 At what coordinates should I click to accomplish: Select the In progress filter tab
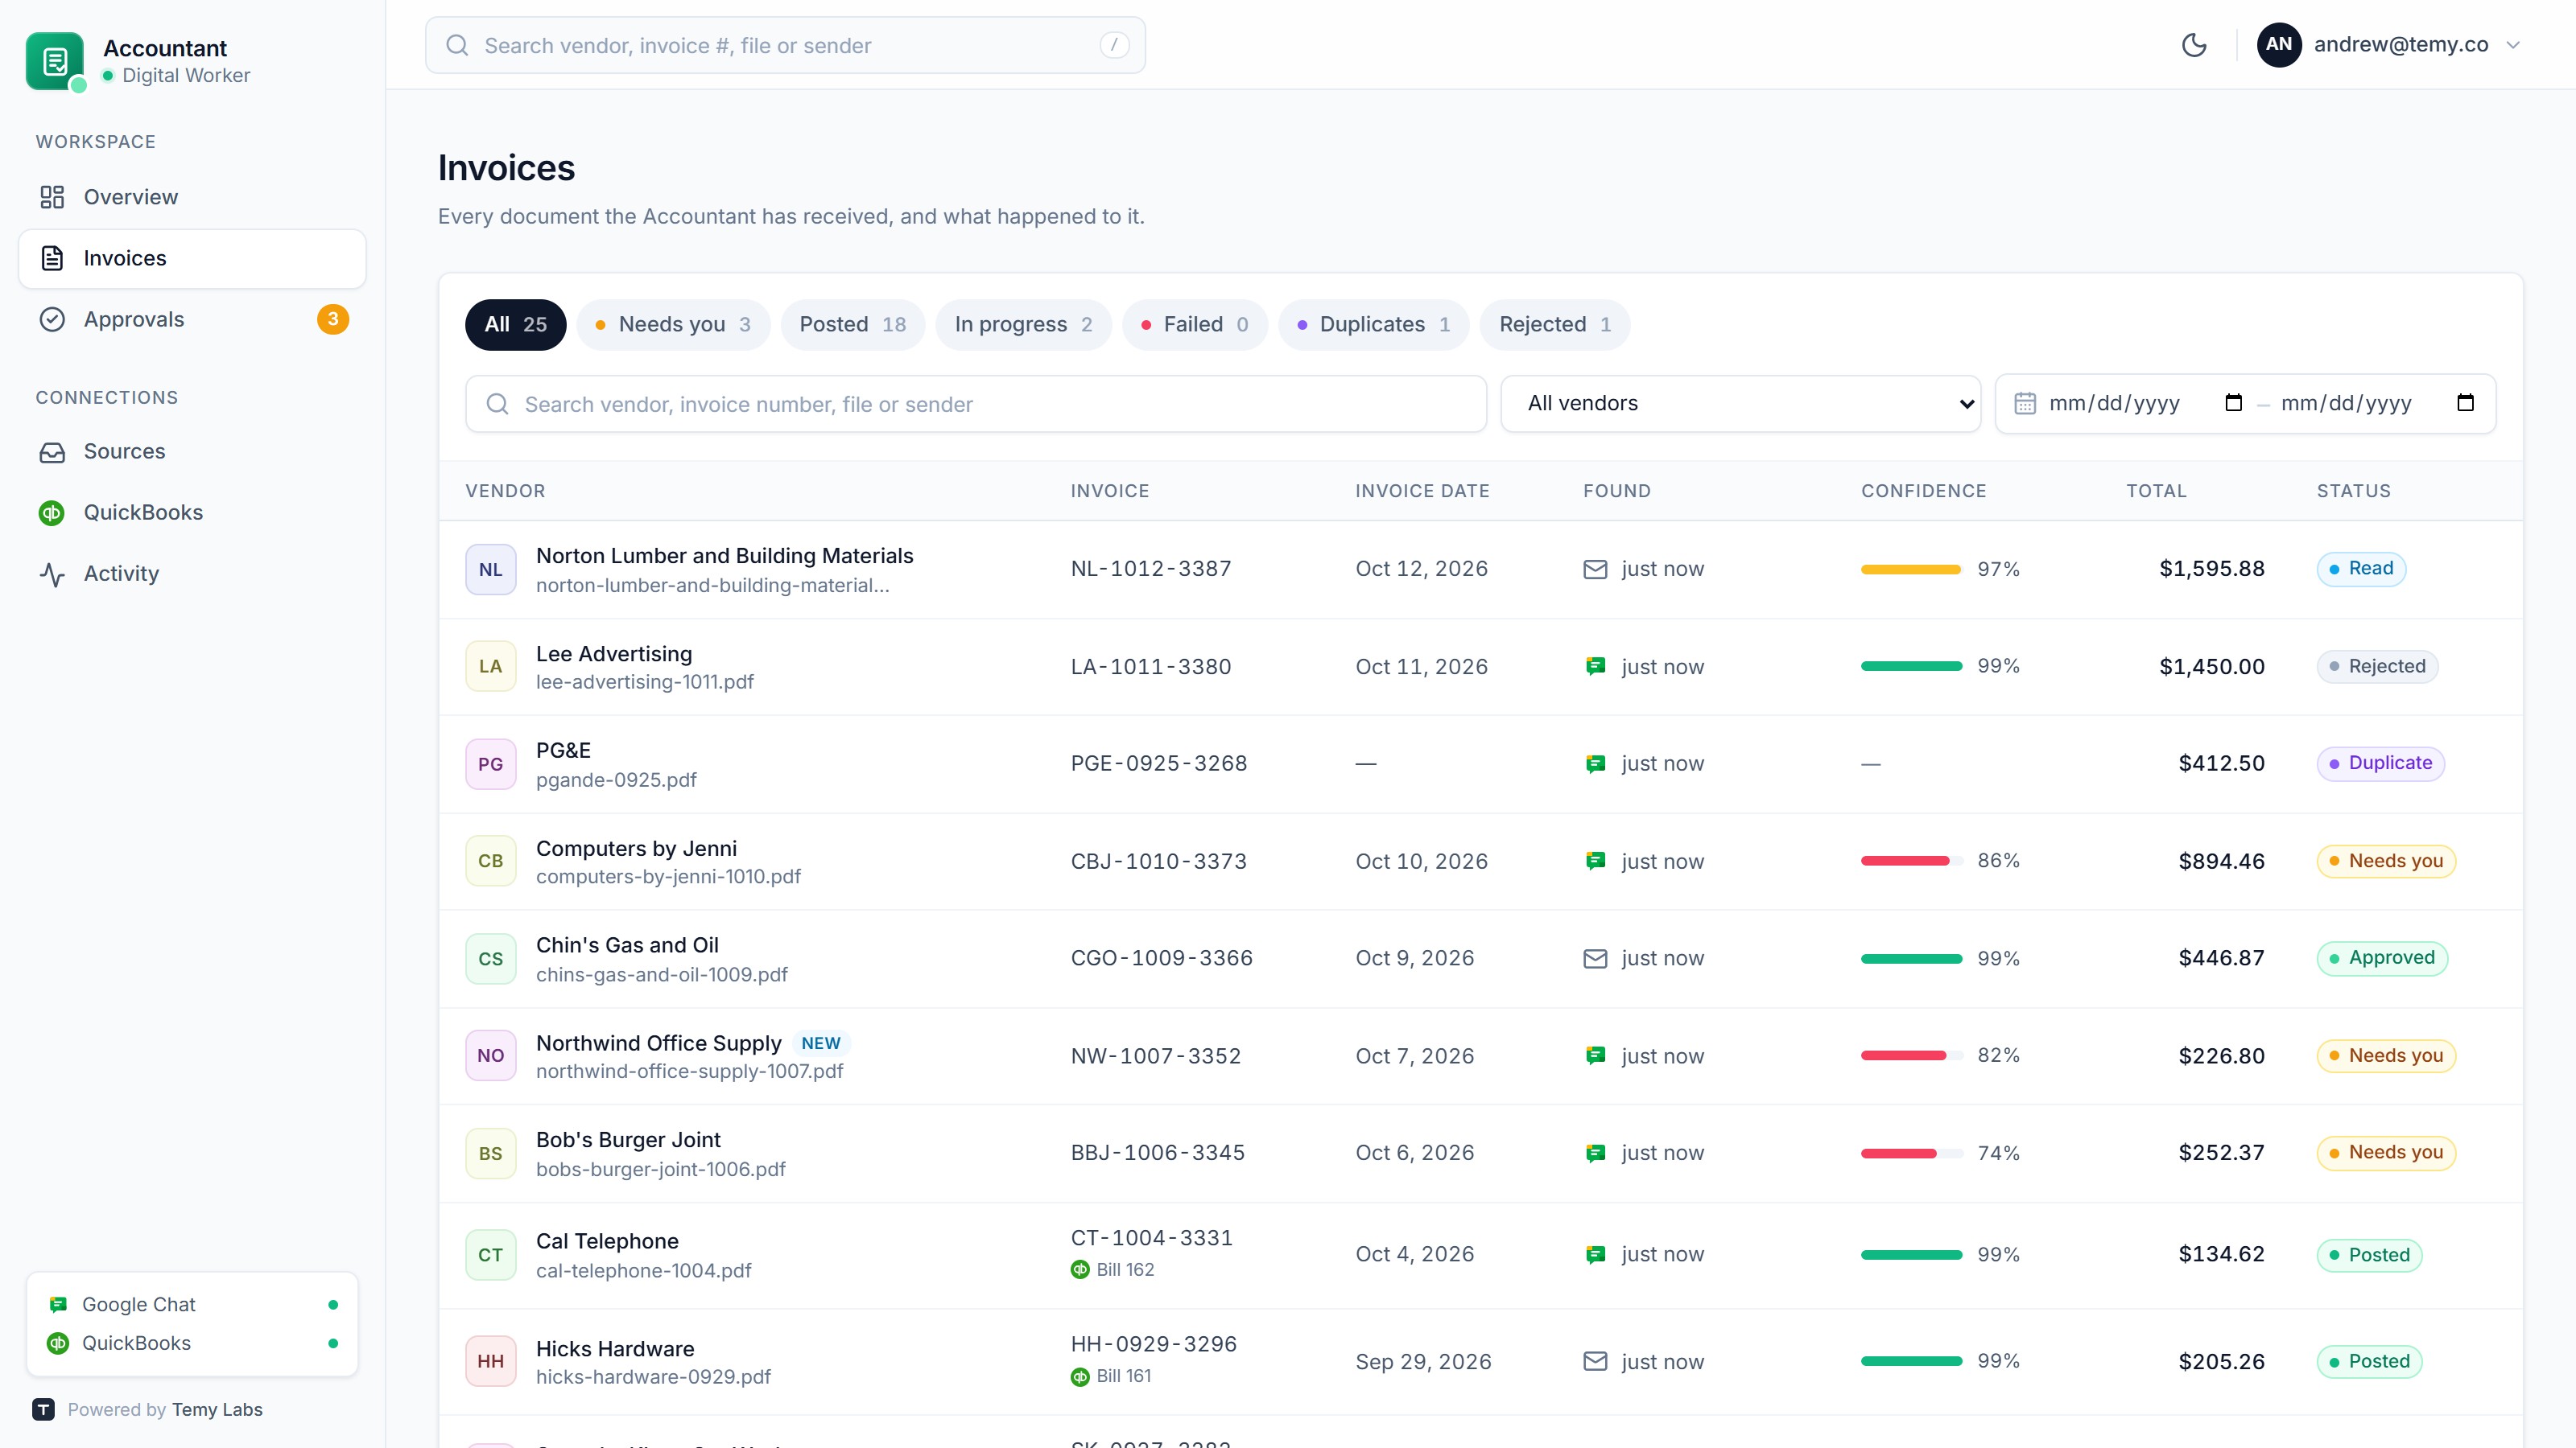pos(1023,323)
